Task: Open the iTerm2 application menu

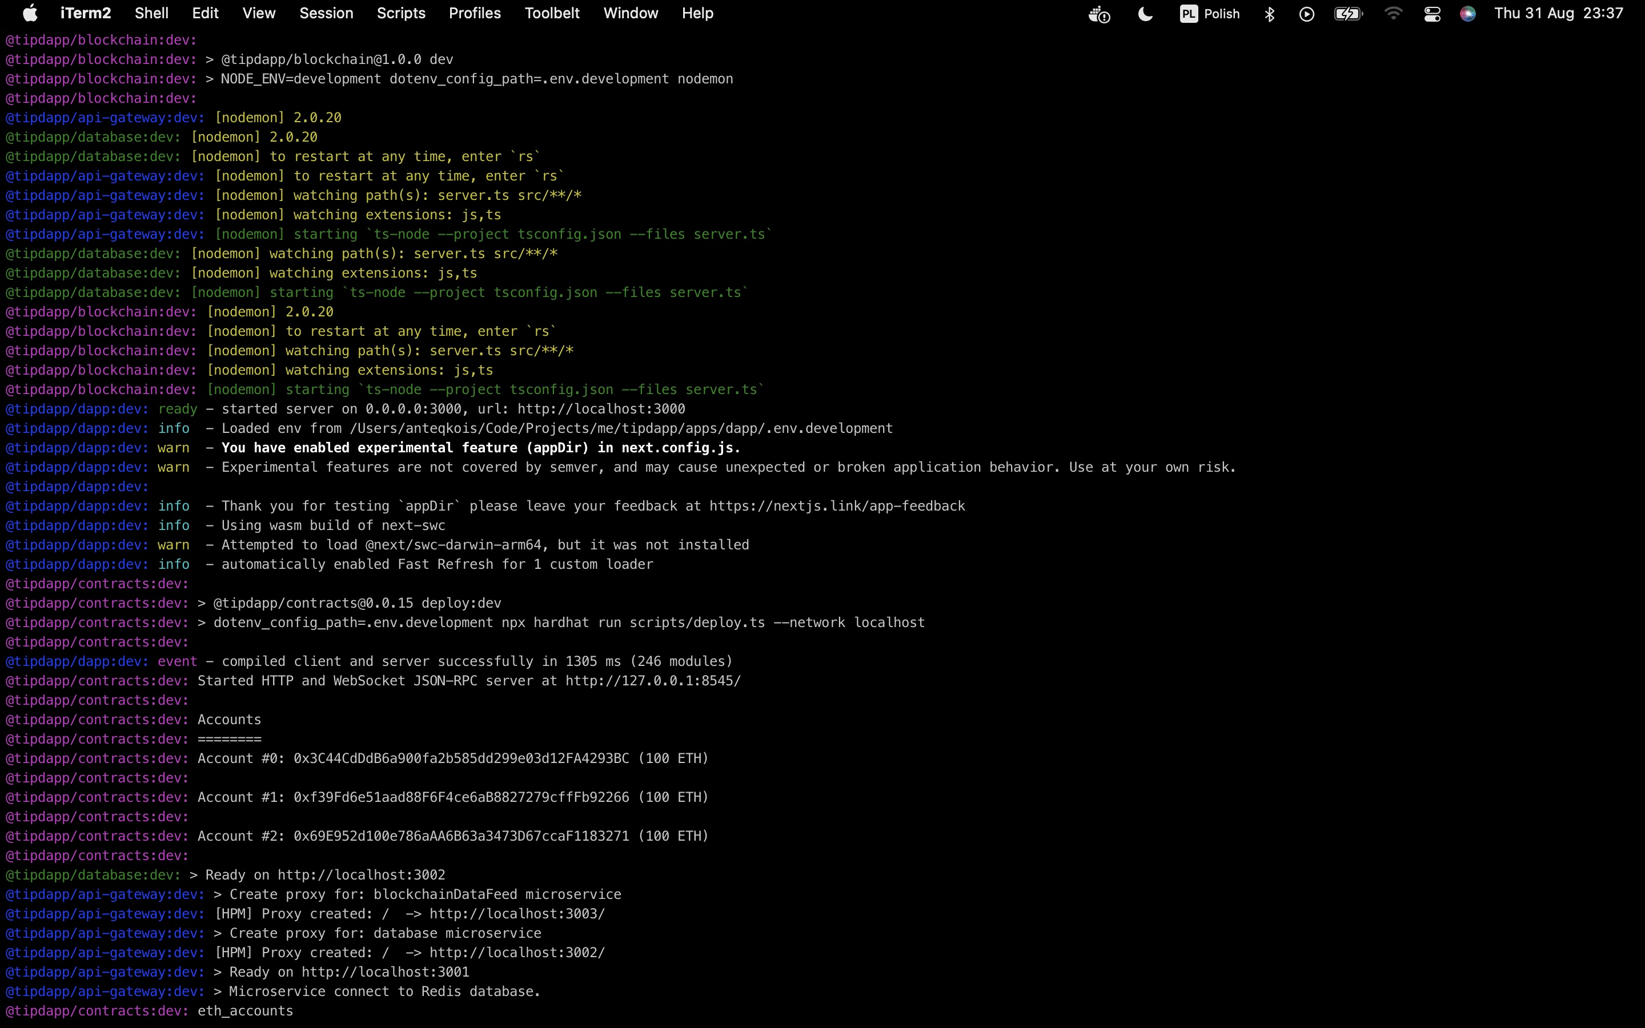Action: pyautogui.click(x=86, y=14)
